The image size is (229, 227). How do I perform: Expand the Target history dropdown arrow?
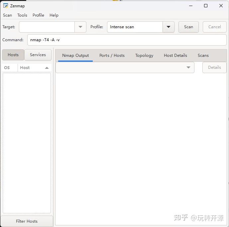(80, 27)
